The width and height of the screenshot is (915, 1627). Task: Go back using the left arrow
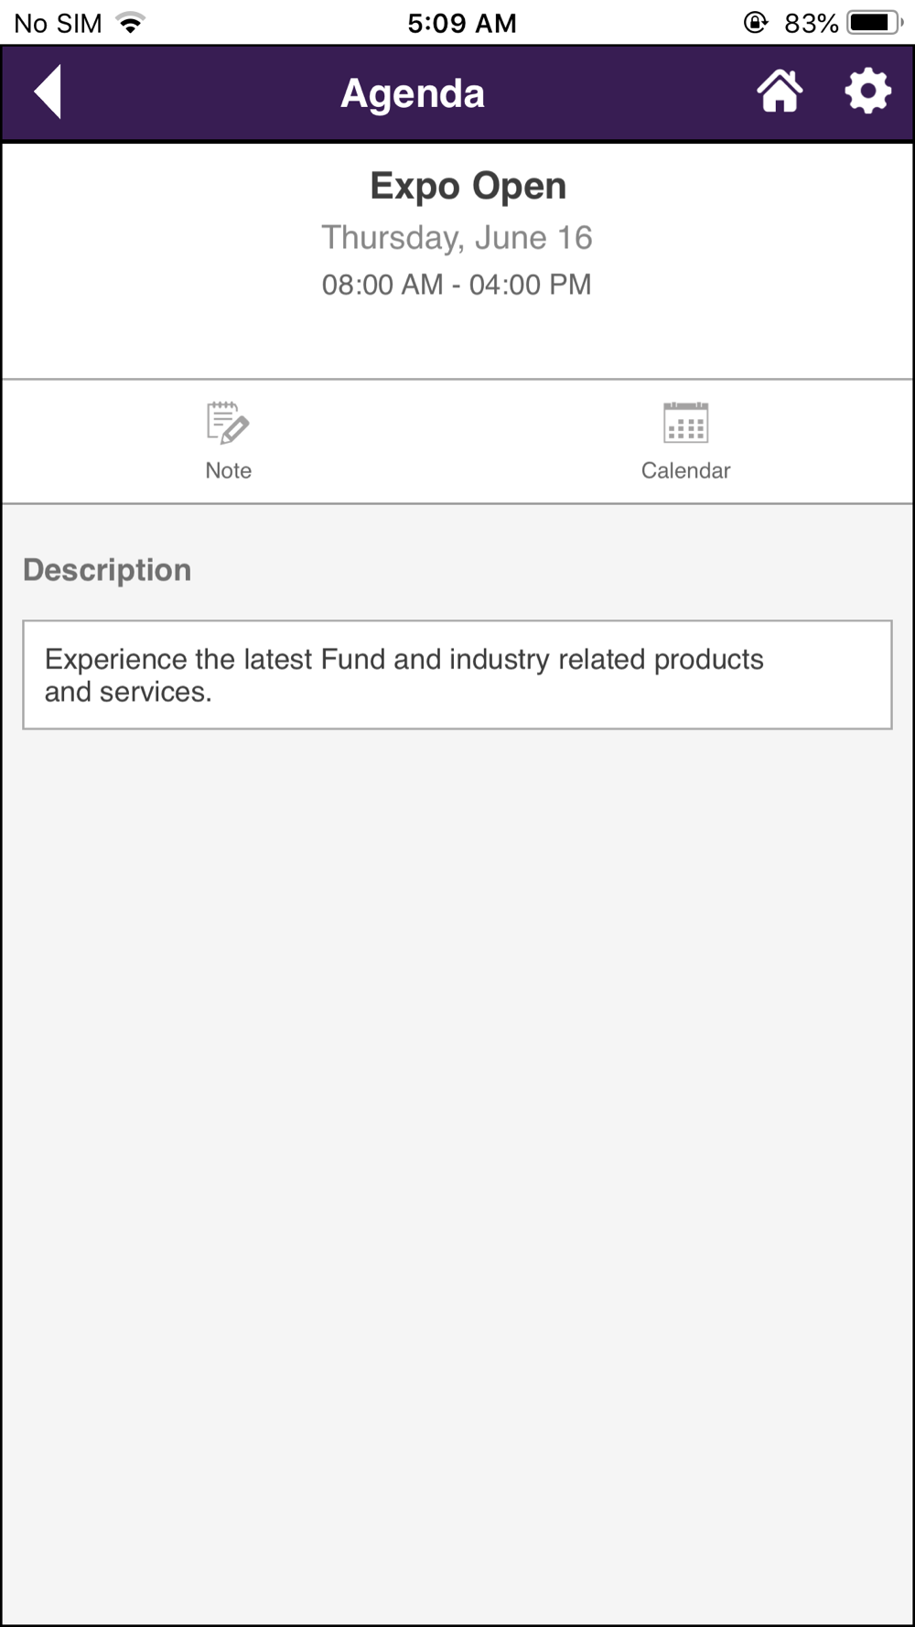click(x=48, y=92)
